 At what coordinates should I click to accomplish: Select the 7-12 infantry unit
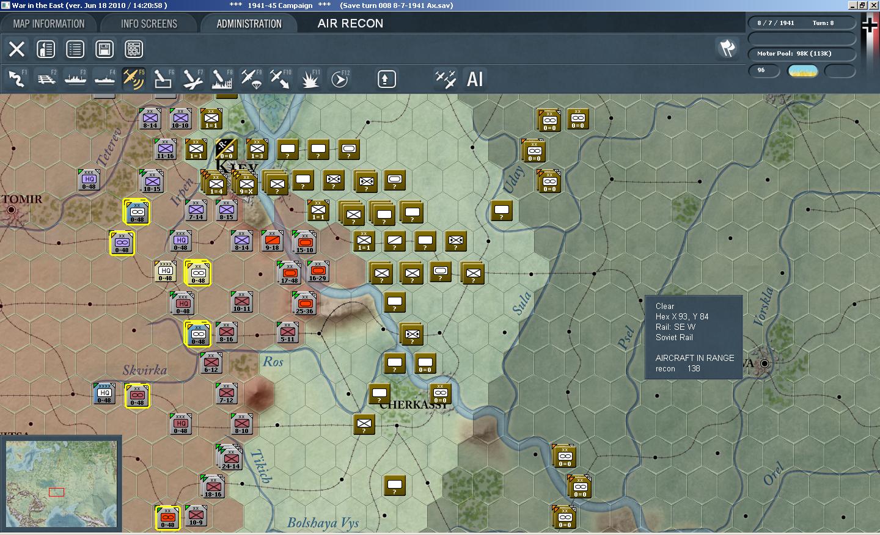[x=226, y=393]
